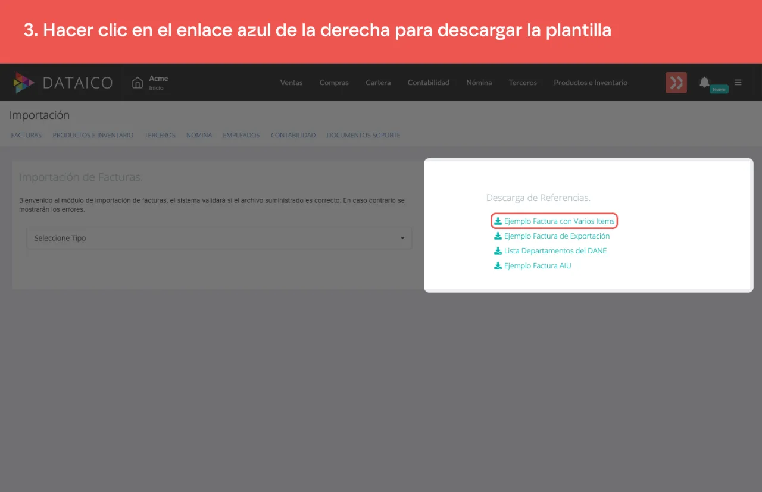The image size is (762, 492).
Task: Click the Dataico logo icon
Action: (24, 83)
